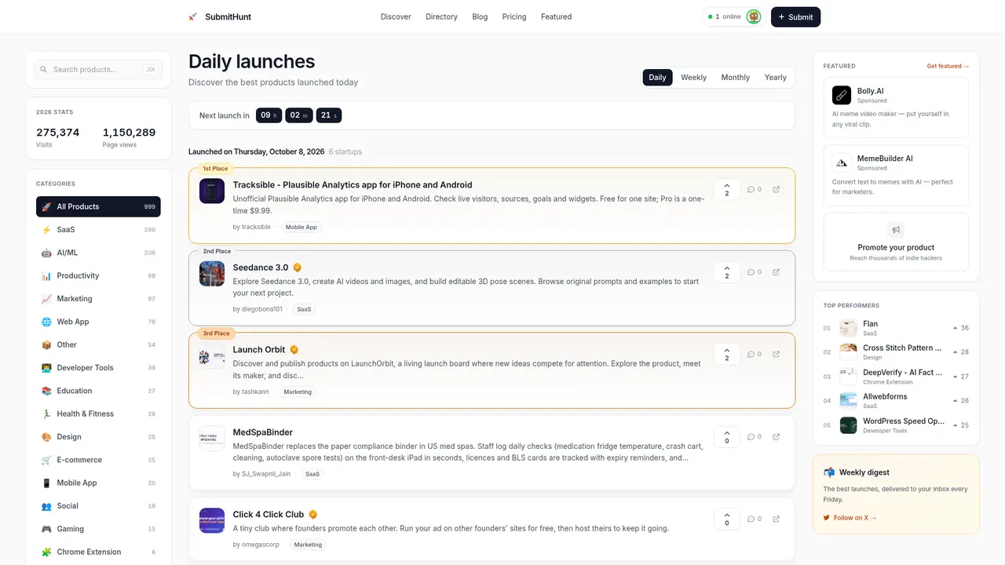Image resolution: width=1005 pixels, height=565 pixels.
Task: Open Seedance 3.0 product thumbnail
Action: tap(212, 273)
